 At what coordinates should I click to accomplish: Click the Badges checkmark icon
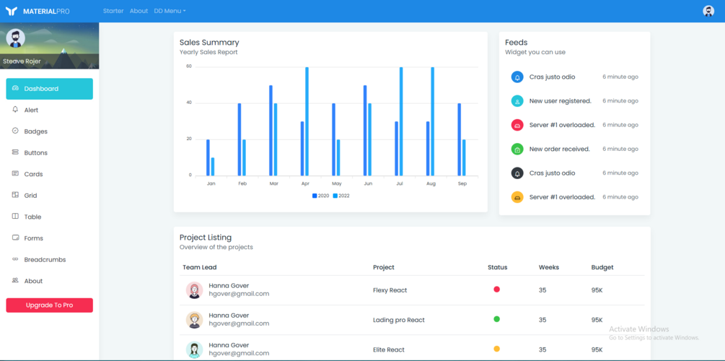(x=15, y=131)
